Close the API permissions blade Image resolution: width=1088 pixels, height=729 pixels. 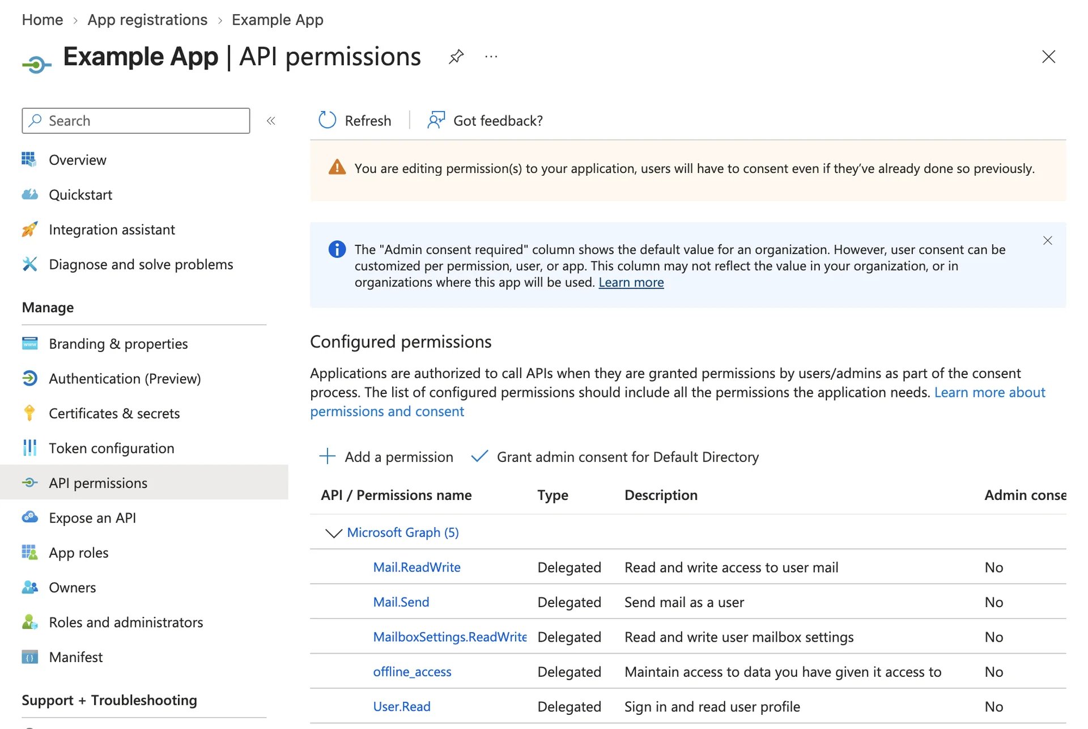pos(1048,57)
